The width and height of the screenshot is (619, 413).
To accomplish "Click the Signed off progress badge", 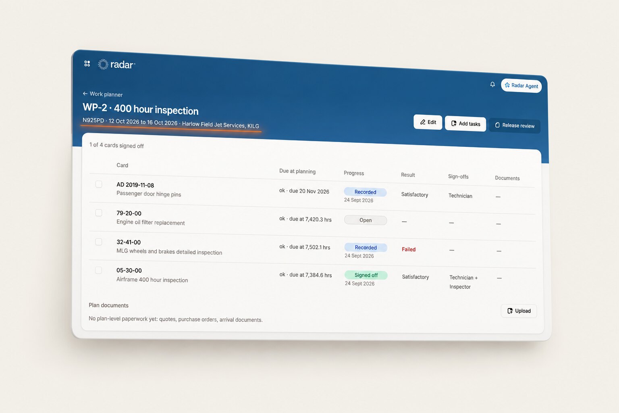I will click(x=366, y=275).
